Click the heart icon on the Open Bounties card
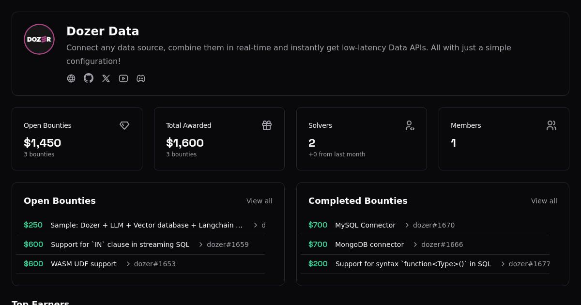The image size is (581, 305). click(124, 125)
